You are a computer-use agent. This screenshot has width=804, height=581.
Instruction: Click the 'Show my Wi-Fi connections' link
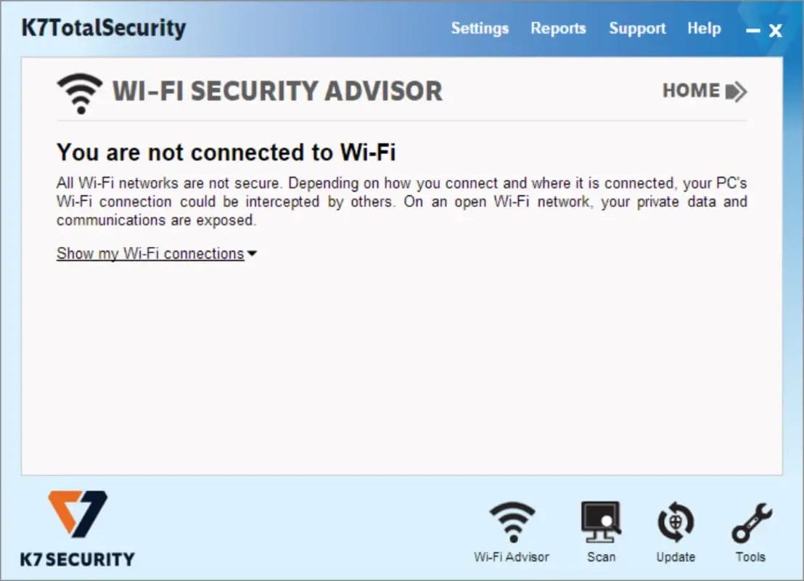[150, 253]
